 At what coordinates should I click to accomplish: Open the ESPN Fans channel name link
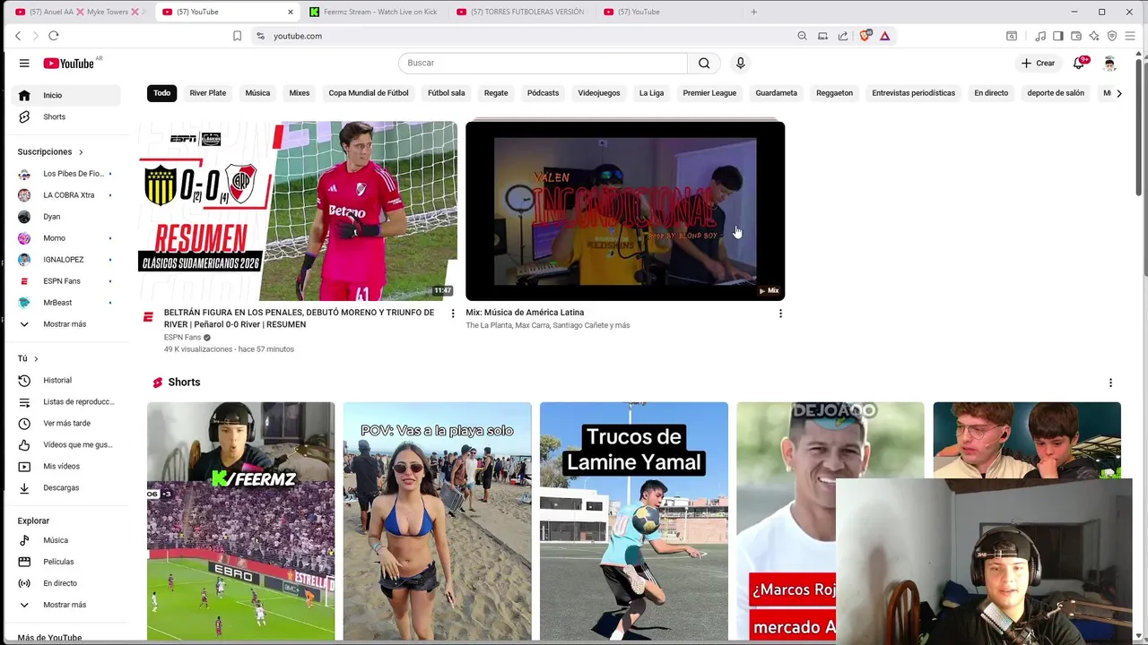[182, 338]
